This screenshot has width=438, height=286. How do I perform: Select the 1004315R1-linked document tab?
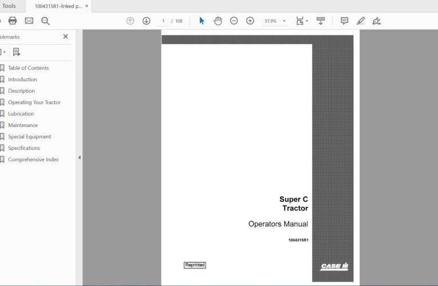58,6
